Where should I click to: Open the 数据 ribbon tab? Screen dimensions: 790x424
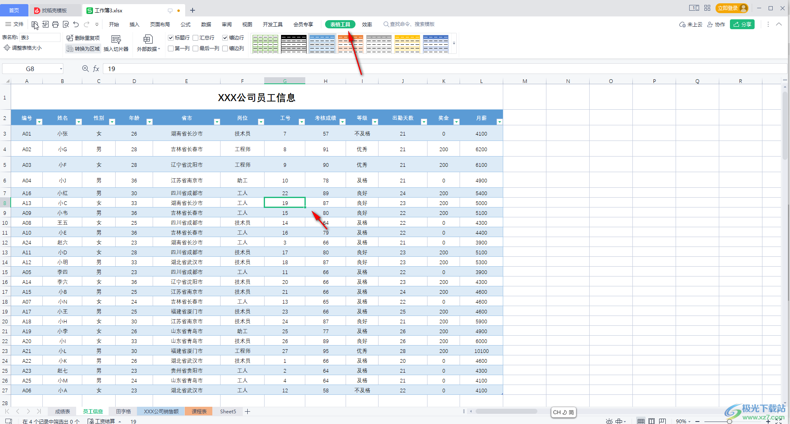click(x=206, y=24)
